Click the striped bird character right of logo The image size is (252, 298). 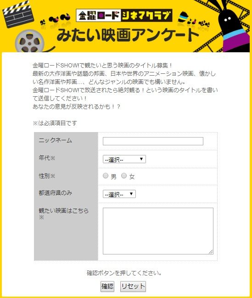184,18
